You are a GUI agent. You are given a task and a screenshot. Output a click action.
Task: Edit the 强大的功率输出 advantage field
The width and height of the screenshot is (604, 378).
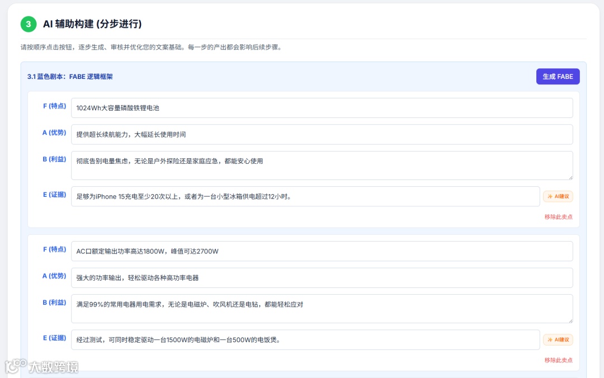[322, 278]
